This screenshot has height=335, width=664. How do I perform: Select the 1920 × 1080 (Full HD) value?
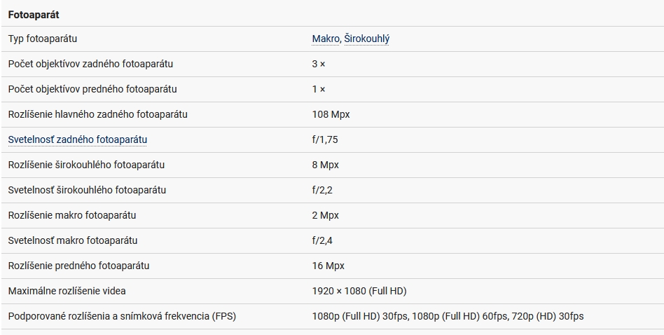[x=359, y=291]
